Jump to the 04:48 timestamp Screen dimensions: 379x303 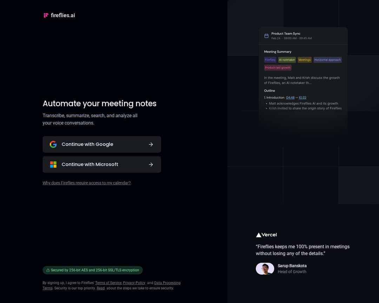coord(290,97)
